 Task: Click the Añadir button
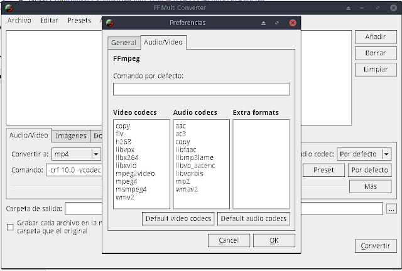[376, 37]
